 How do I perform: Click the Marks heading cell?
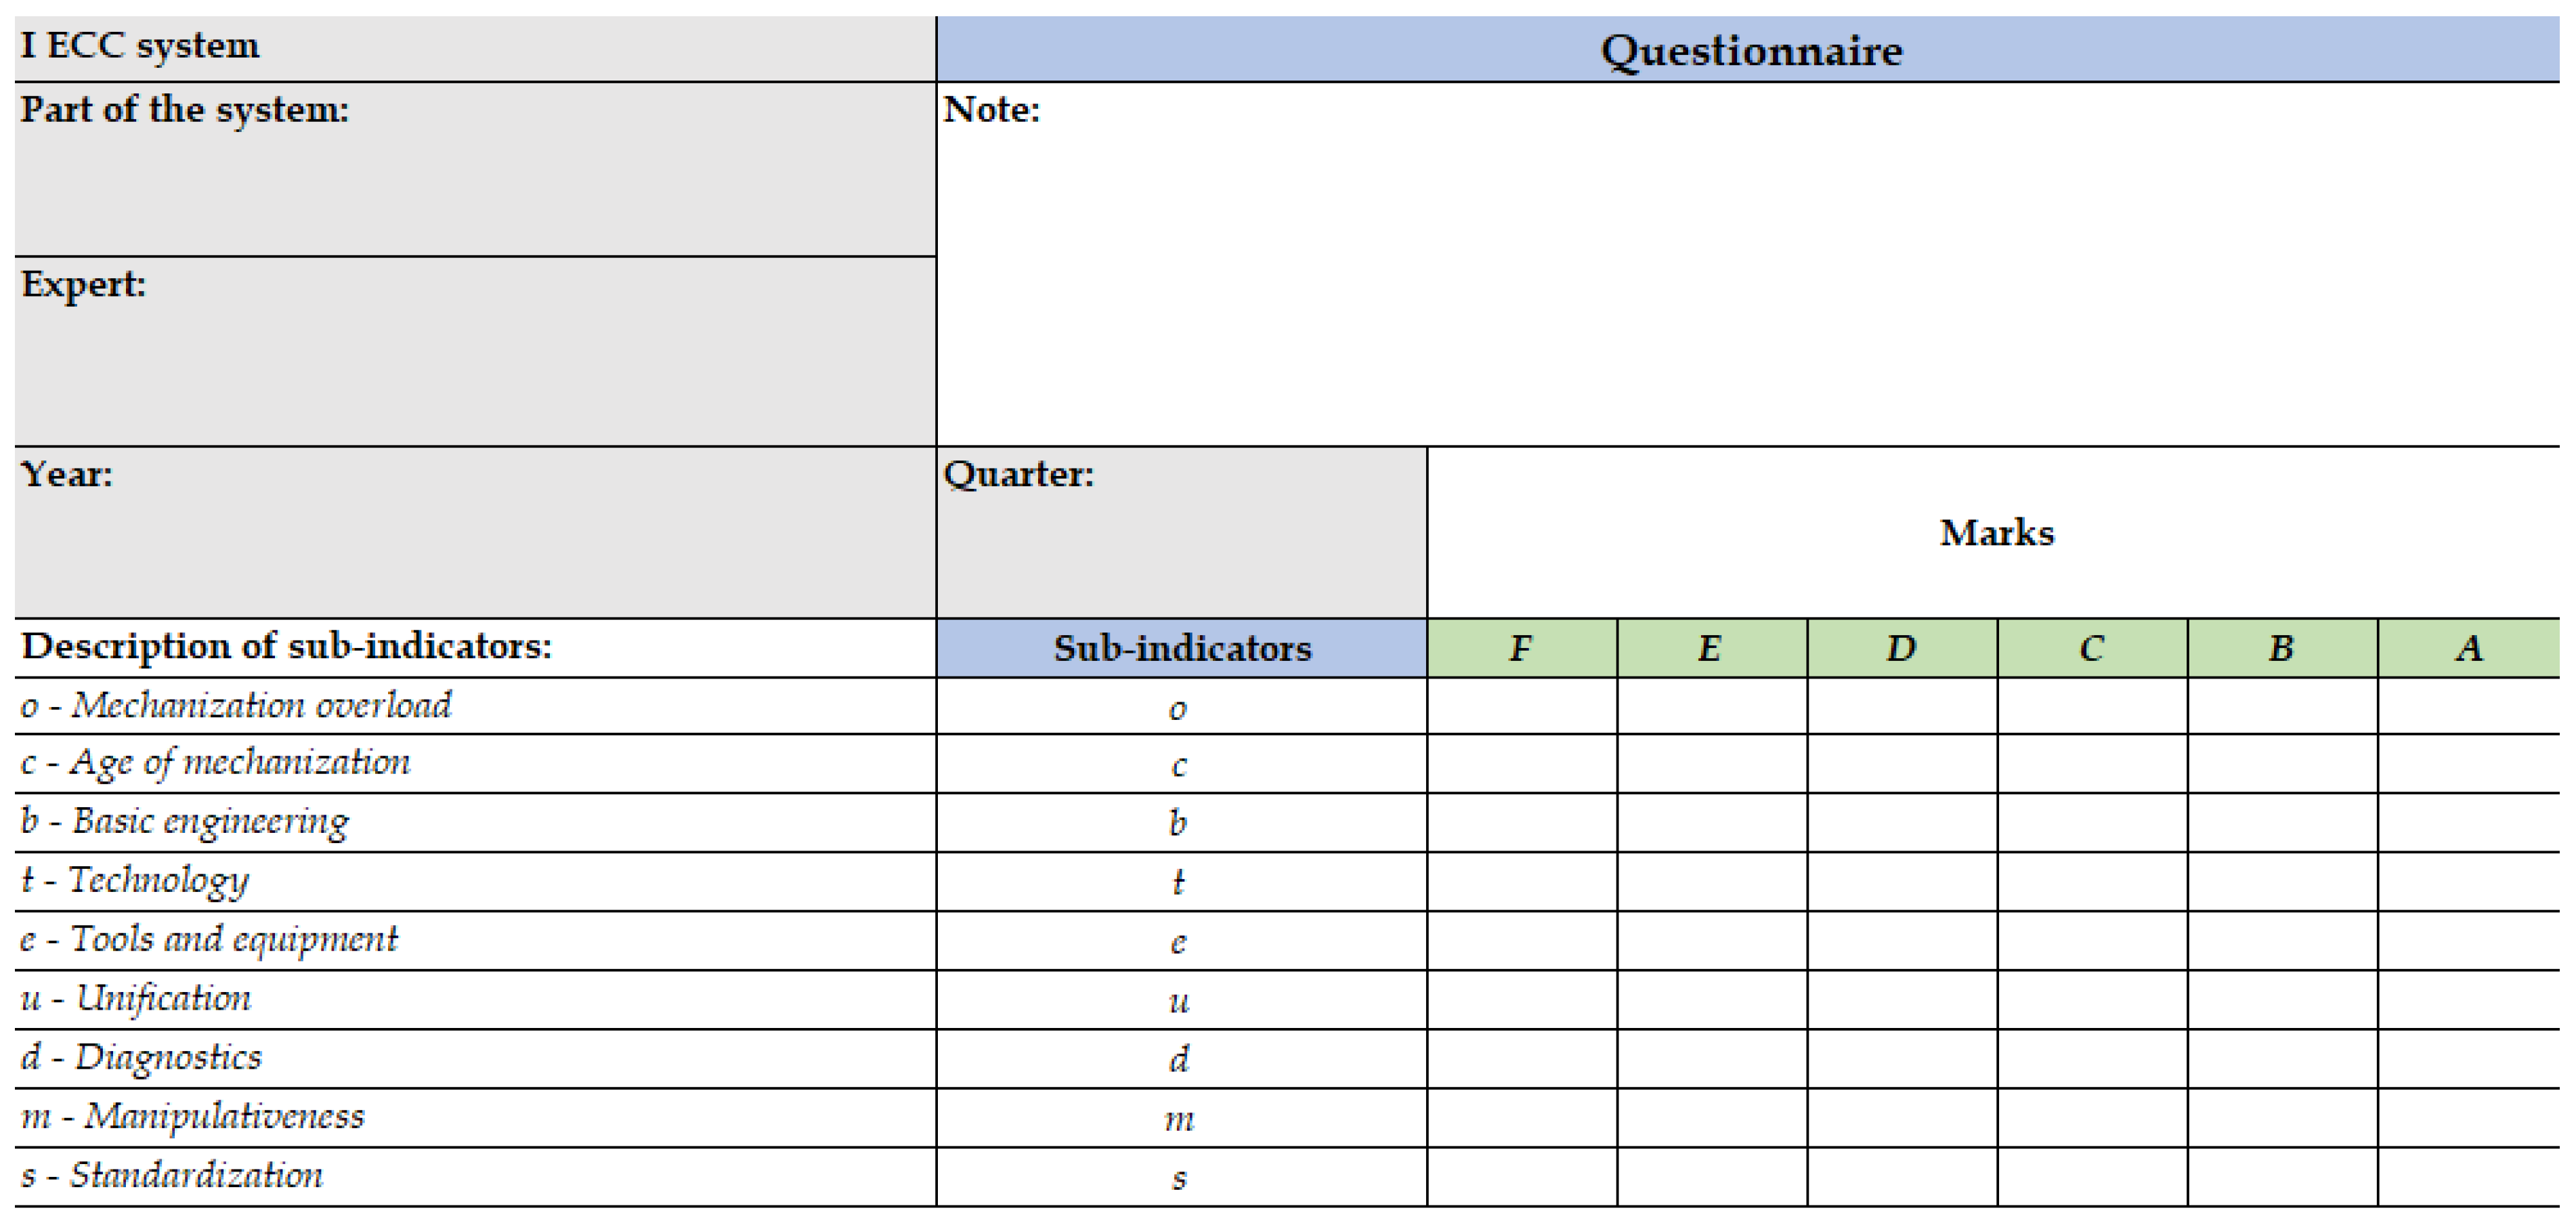pyautogui.click(x=1996, y=533)
